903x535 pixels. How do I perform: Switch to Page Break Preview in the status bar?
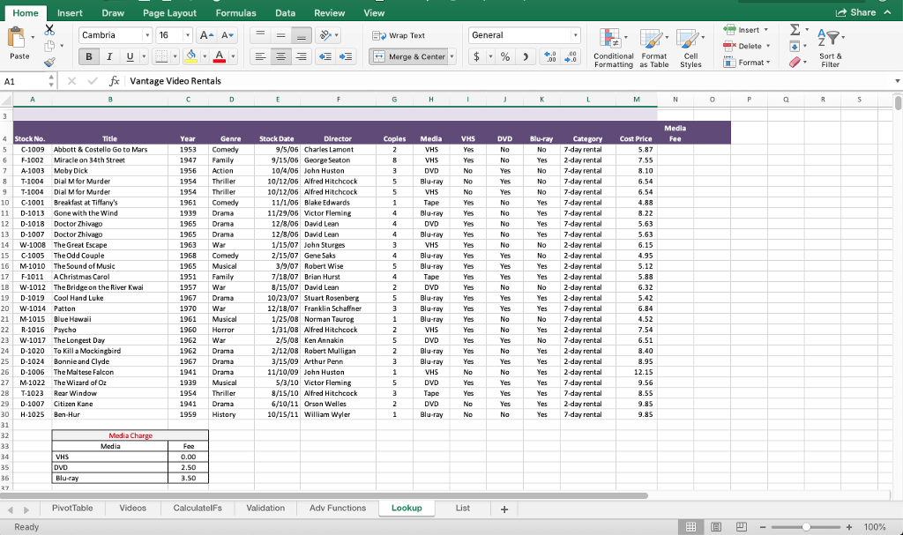[741, 526]
